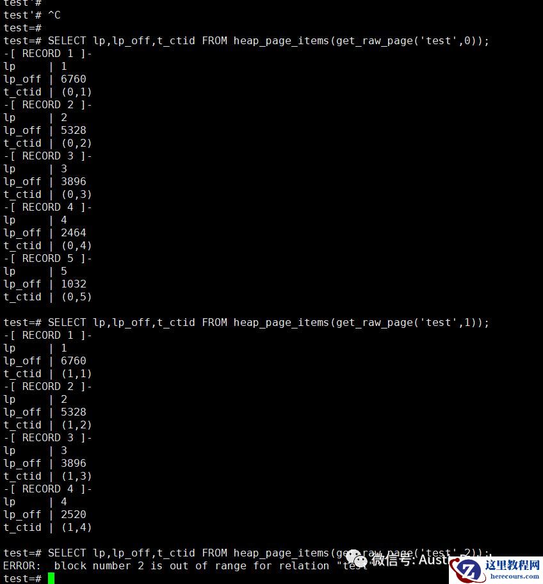Screen dimensions: 543x584
Task: Click lp_off value 2520
Action: pos(74,514)
